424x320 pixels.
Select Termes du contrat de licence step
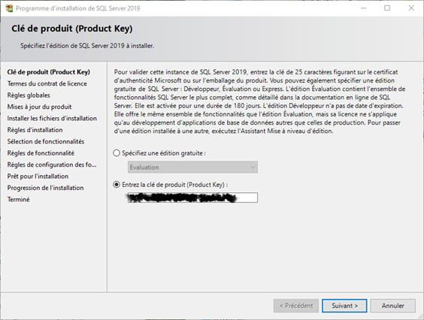pos(47,84)
